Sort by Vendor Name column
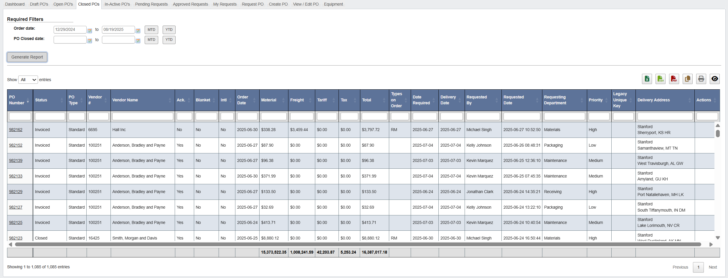 143,100
